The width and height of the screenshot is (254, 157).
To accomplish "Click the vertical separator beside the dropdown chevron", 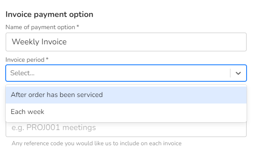I will pyautogui.click(x=230, y=73).
